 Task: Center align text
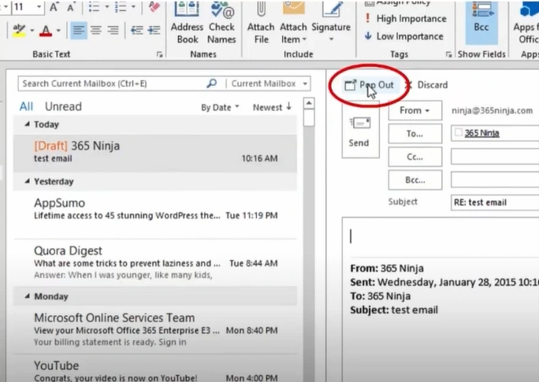click(96, 30)
